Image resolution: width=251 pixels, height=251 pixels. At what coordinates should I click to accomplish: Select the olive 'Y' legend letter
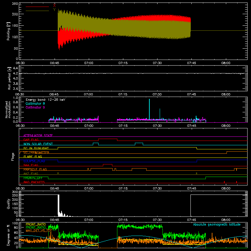pyautogui.click(x=54, y=10)
